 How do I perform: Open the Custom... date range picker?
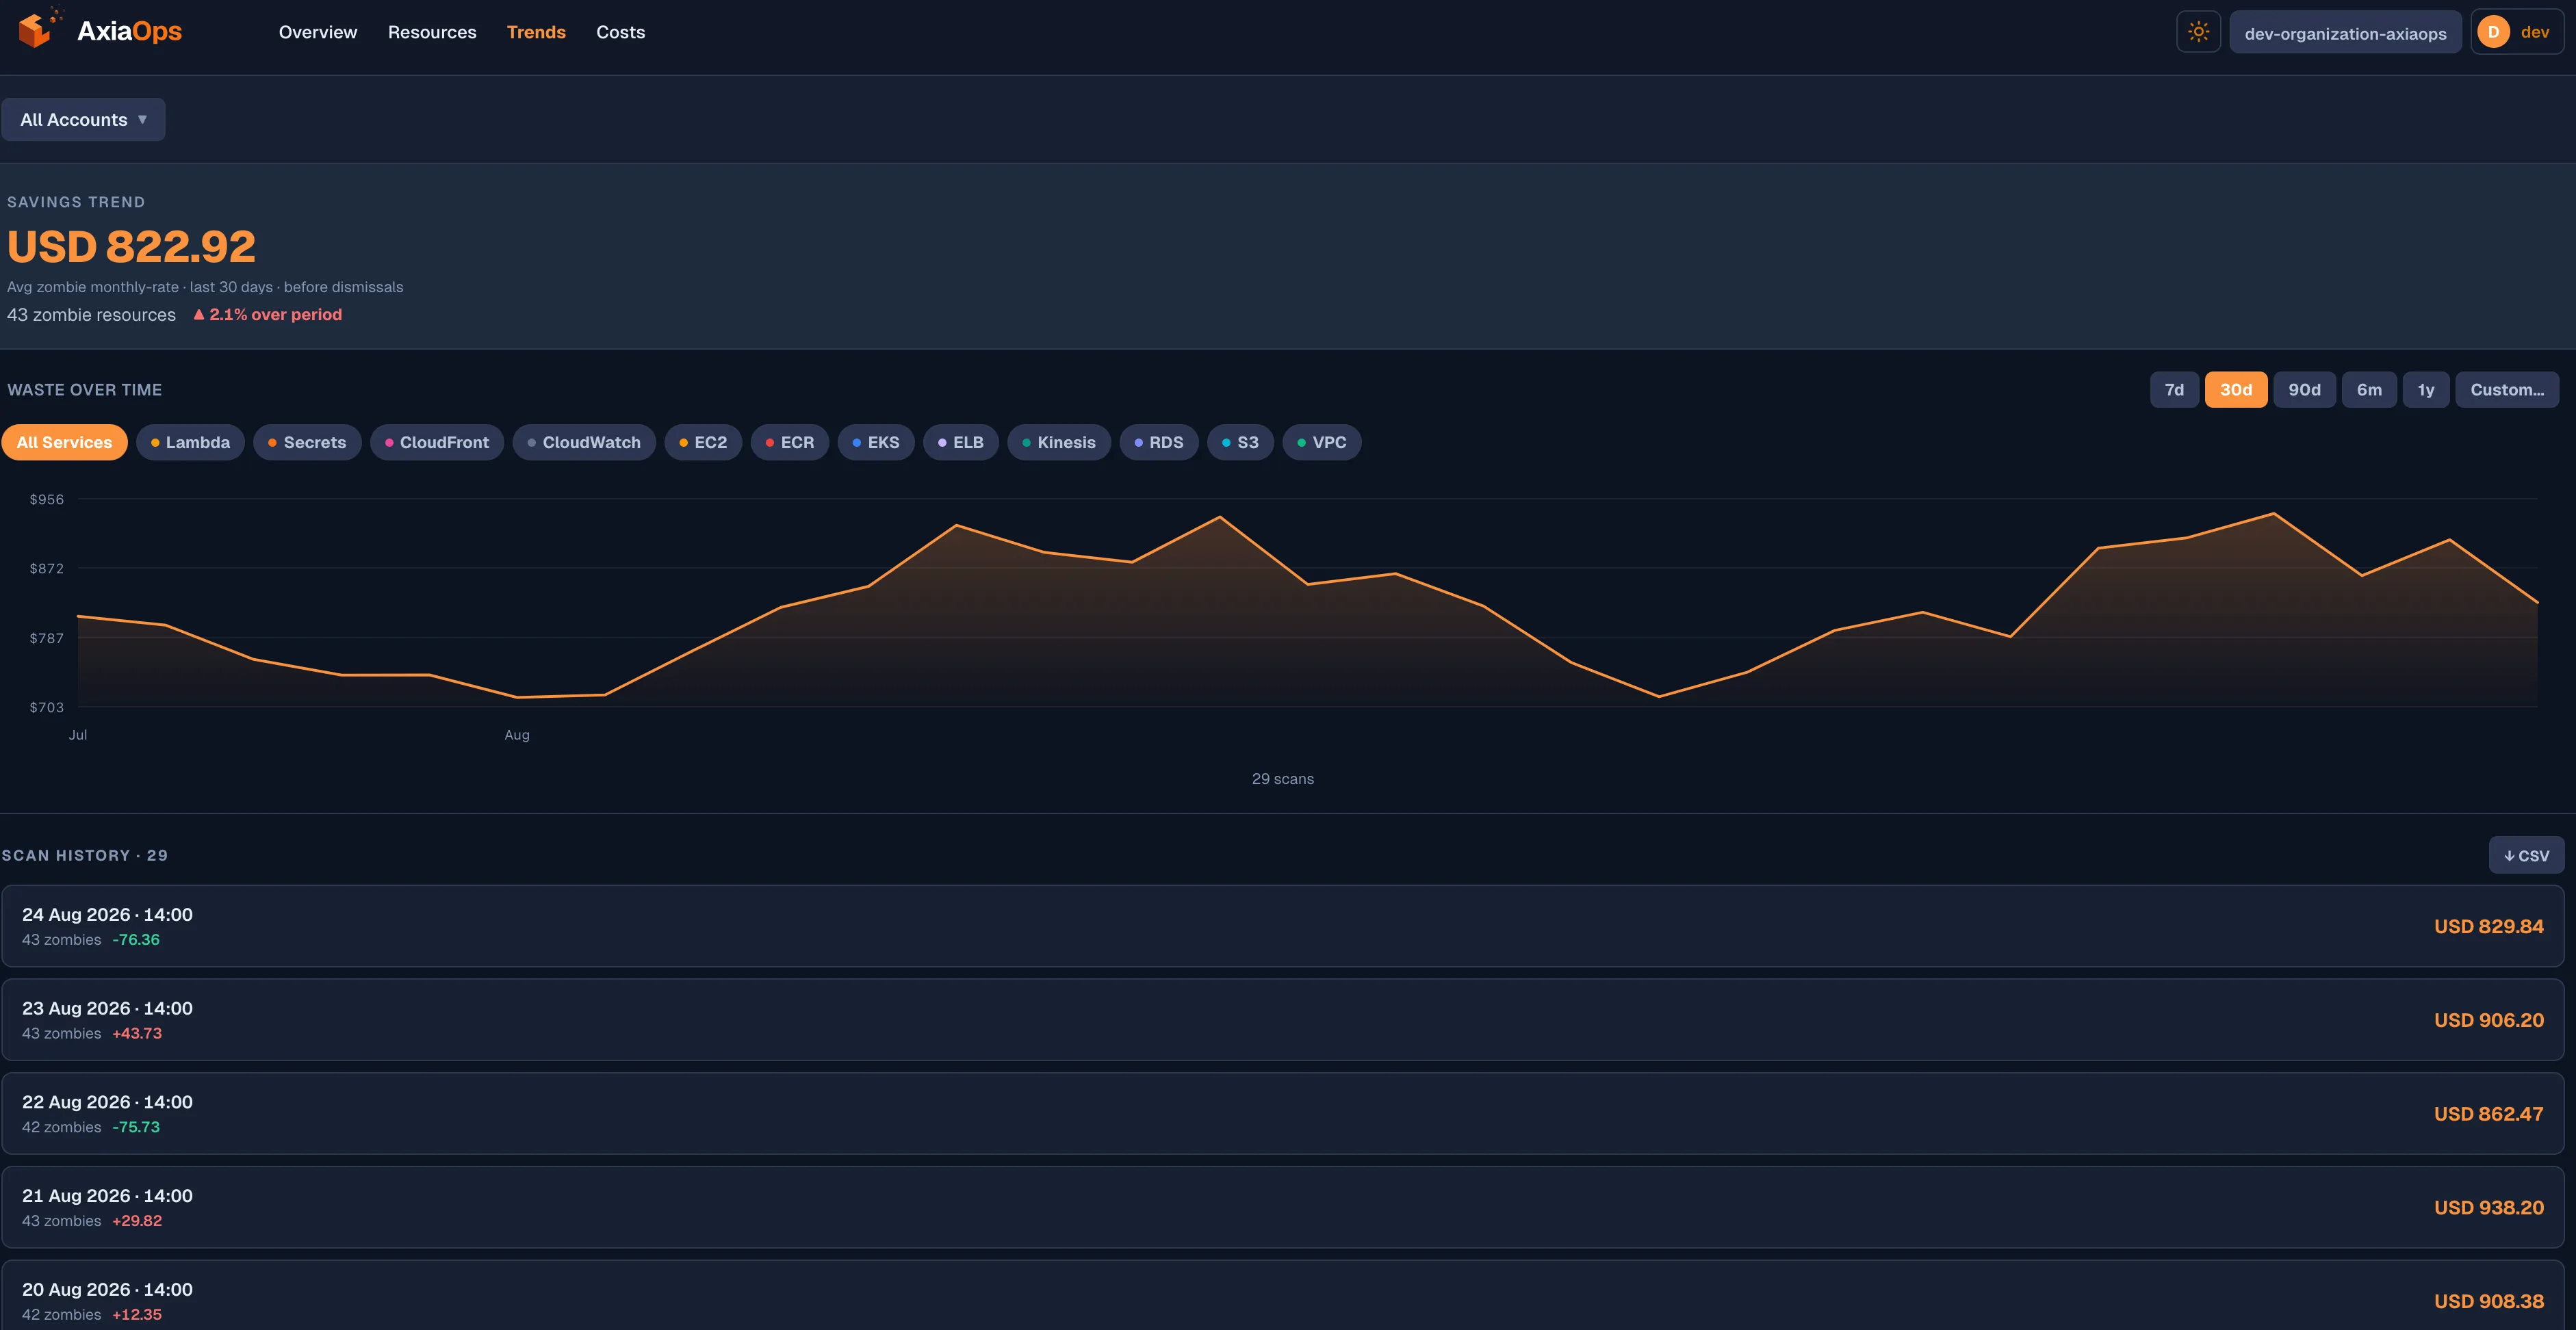(x=2507, y=390)
